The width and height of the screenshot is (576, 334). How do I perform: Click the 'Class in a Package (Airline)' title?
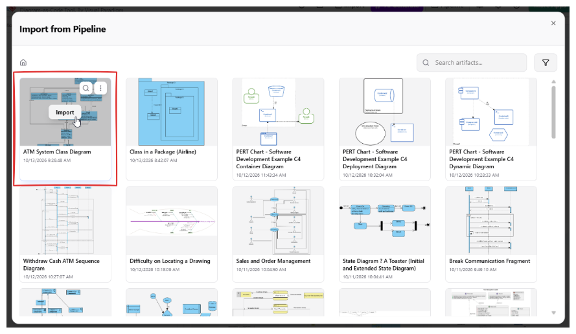pos(163,152)
